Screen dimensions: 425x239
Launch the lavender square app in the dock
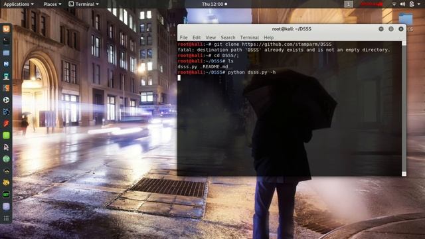6,206
